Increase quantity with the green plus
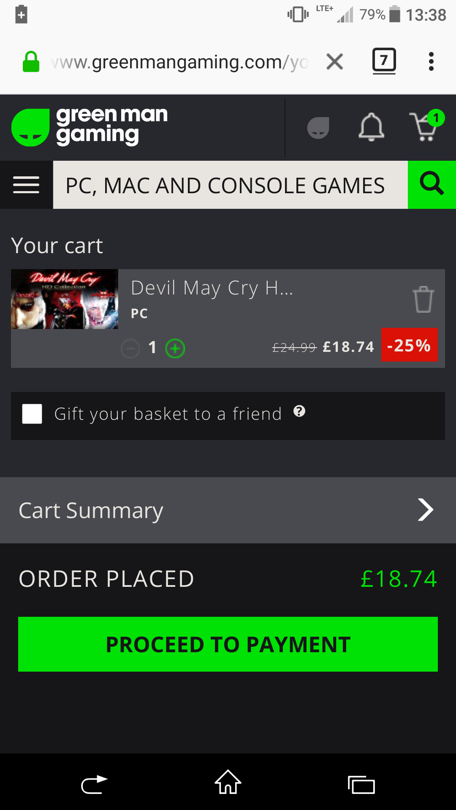Image resolution: width=456 pixels, height=810 pixels. (x=175, y=348)
